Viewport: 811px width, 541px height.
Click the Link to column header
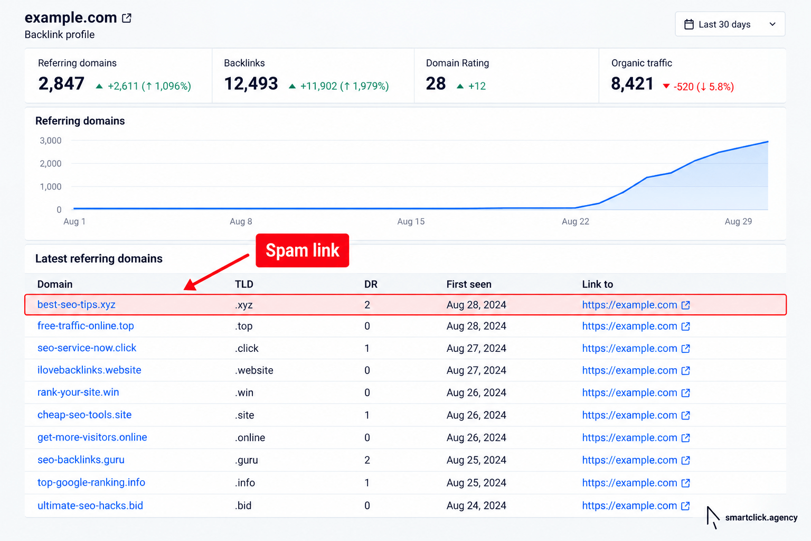coord(598,284)
